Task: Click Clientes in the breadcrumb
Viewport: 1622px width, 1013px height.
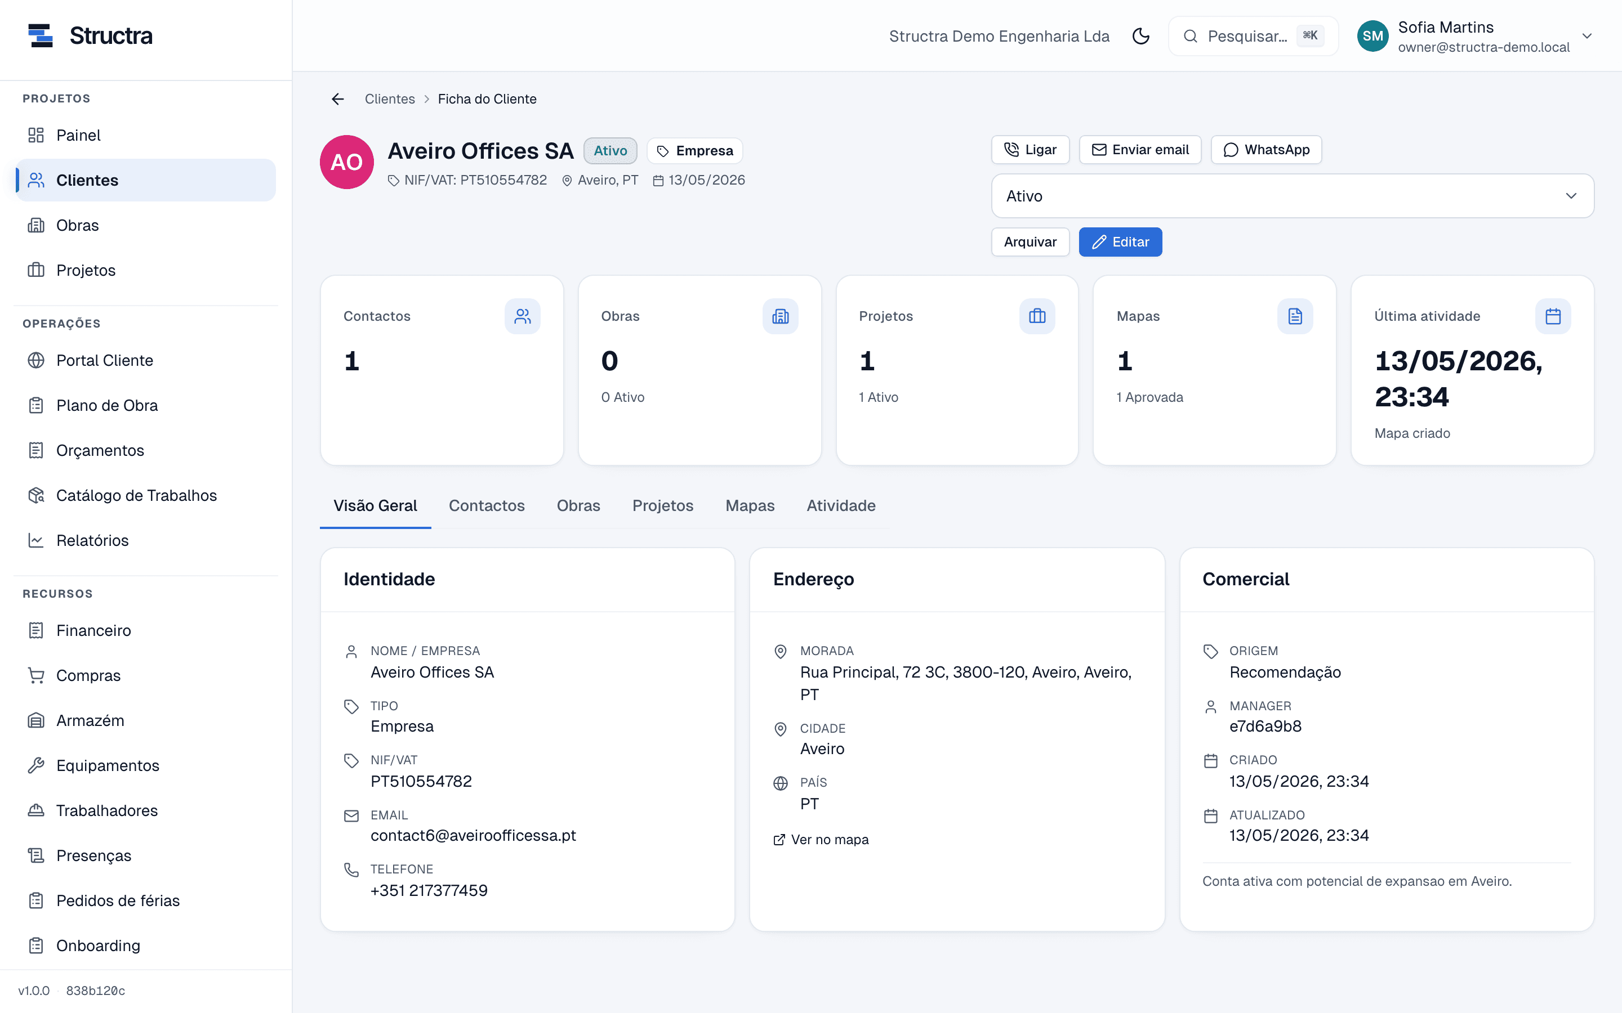Action: click(389, 99)
